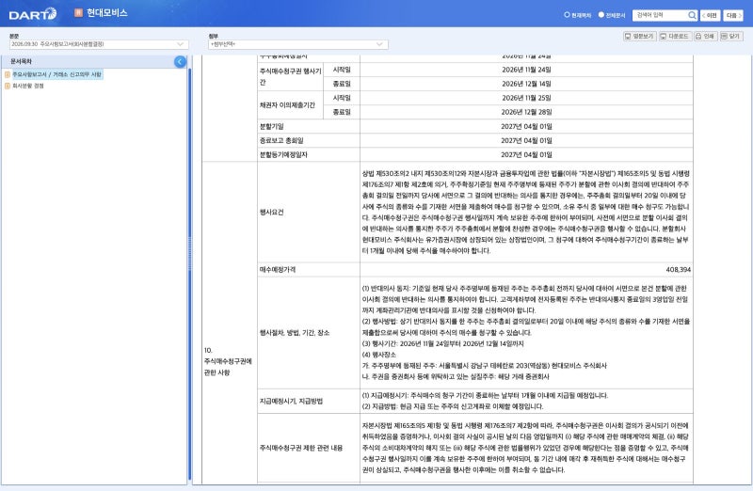Go to previous result with 이전

(710, 15)
